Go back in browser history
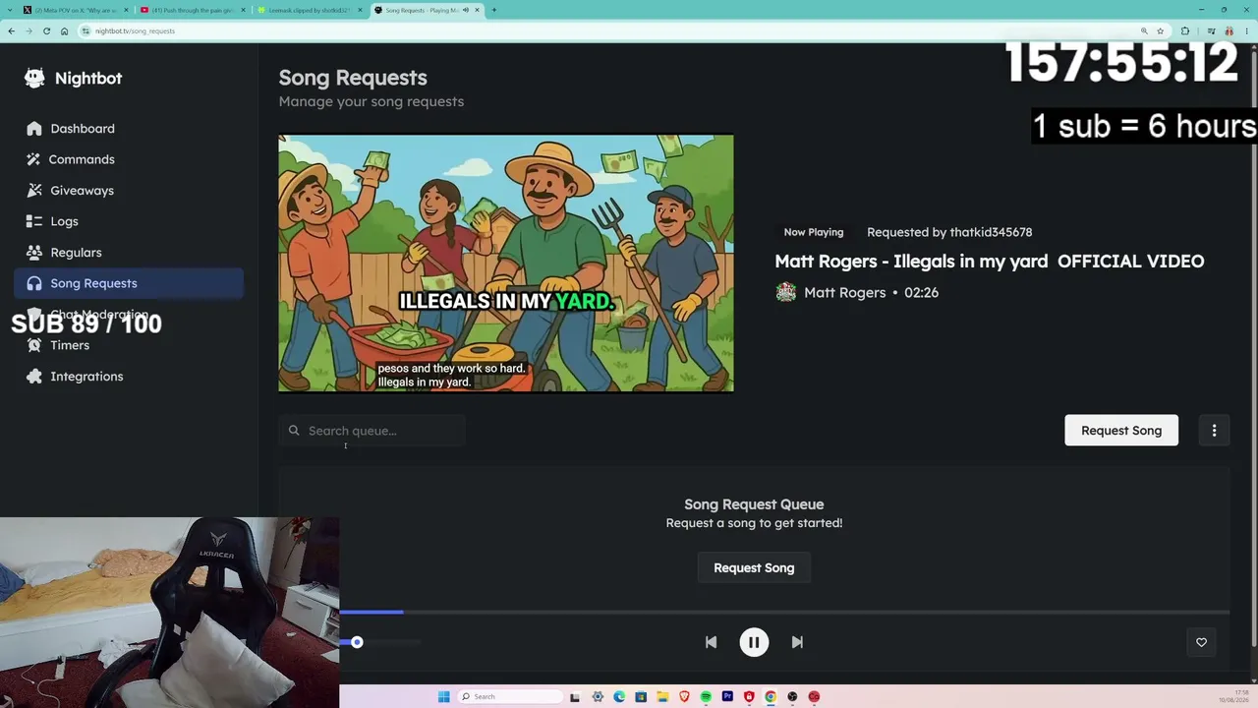This screenshot has height=708, width=1258. pyautogui.click(x=11, y=30)
